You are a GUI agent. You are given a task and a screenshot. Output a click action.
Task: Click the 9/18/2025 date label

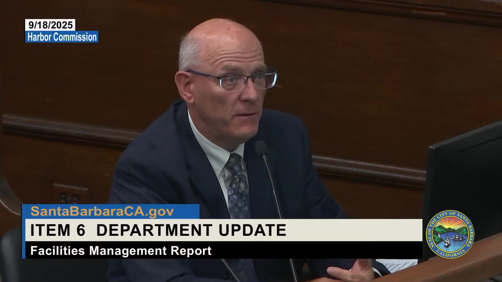[x=50, y=25]
